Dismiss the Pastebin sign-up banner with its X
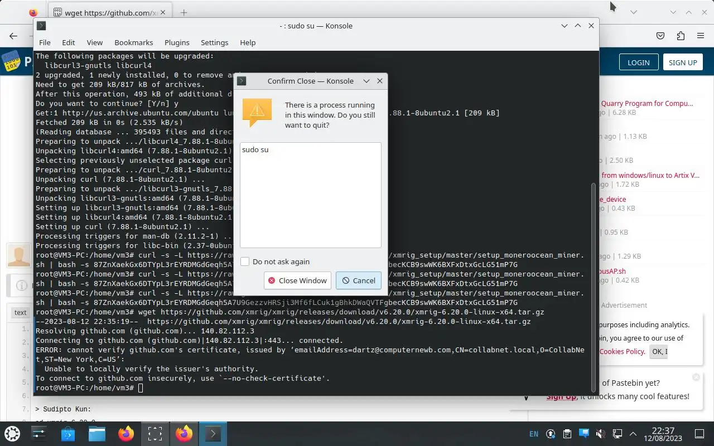The height and width of the screenshot is (446, 714). coord(696,377)
